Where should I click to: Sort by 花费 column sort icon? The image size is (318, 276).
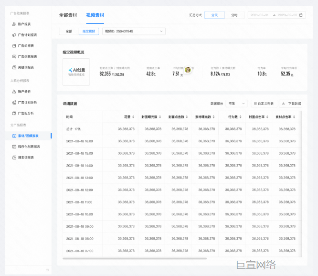[x=133, y=117]
